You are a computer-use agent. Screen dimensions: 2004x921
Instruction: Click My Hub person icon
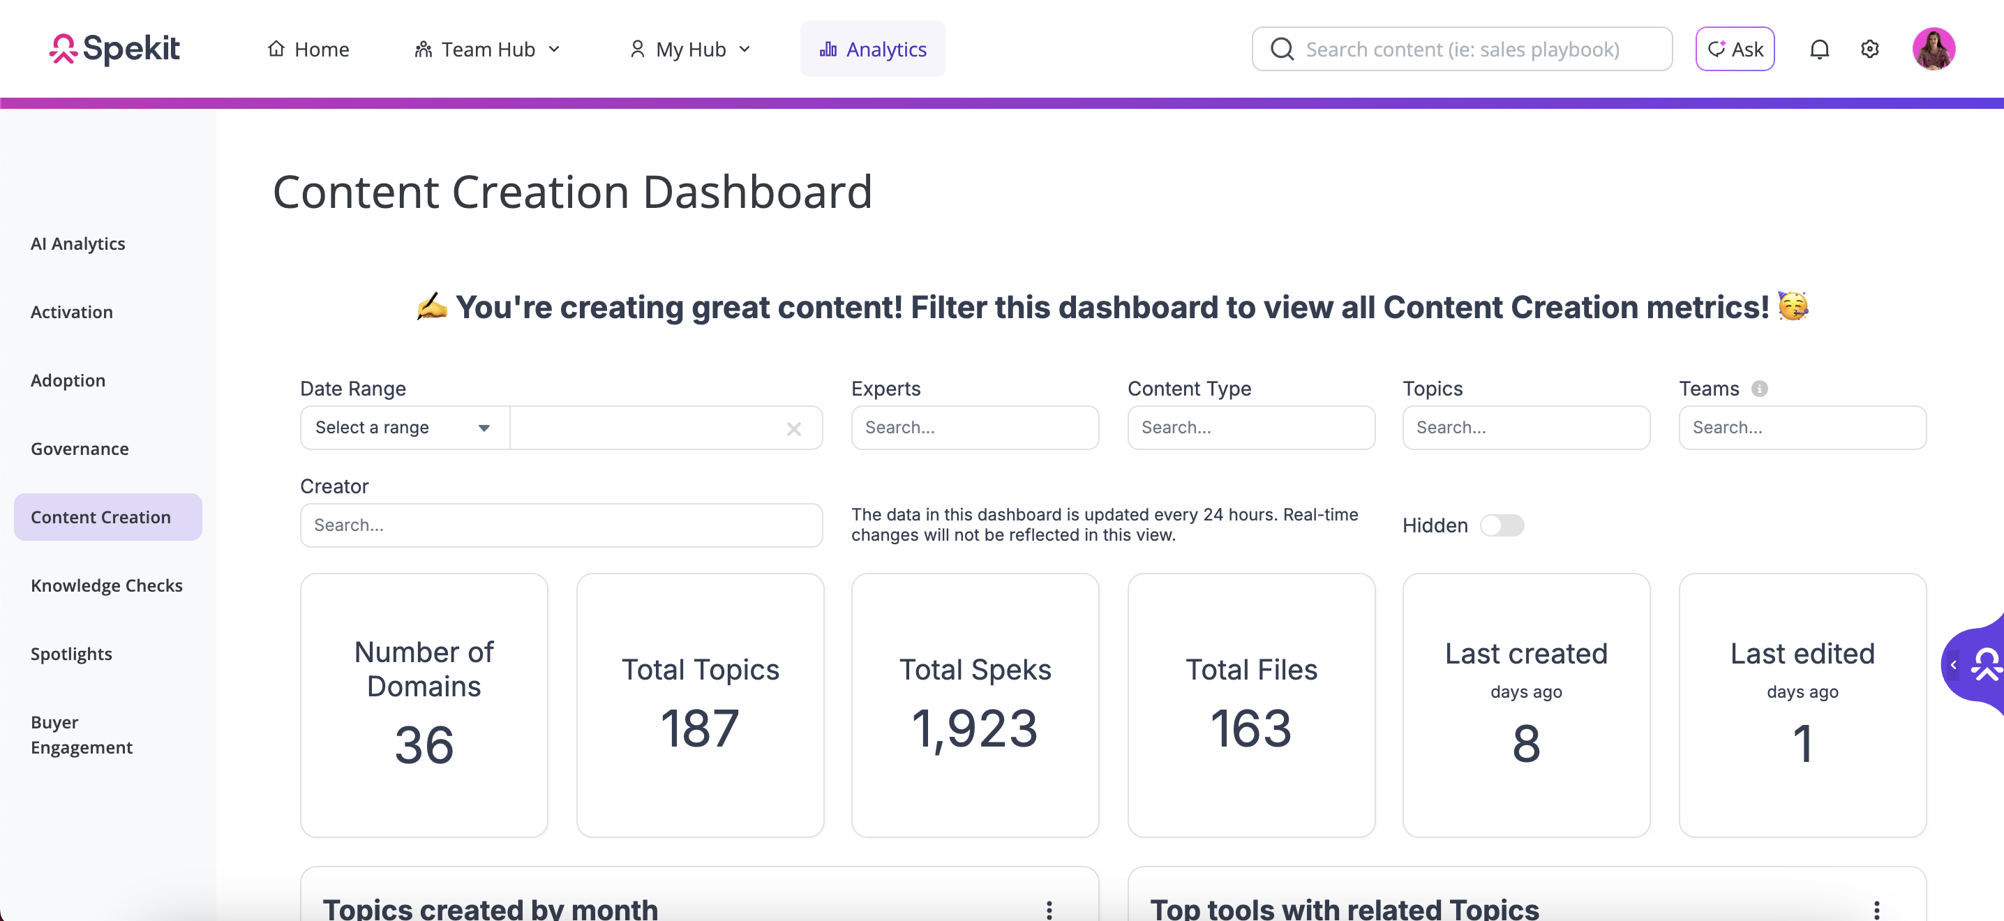pyautogui.click(x=637, y=49)
